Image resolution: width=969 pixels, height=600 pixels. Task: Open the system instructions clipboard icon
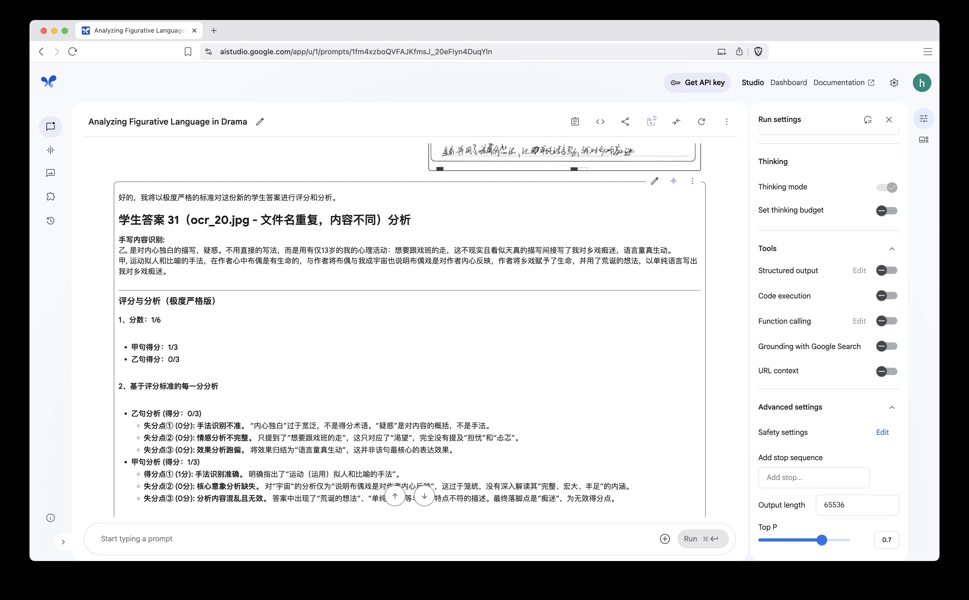click(x=576, y=121)
